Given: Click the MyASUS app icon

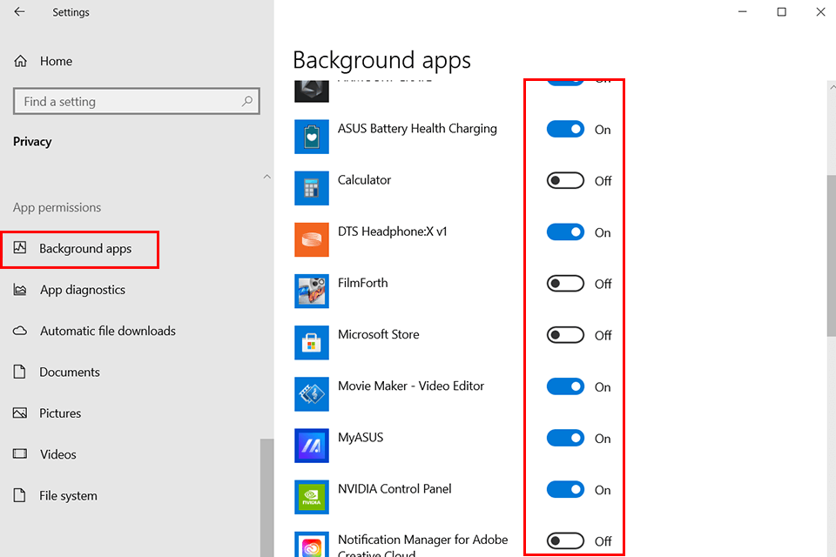Looking at the screenshot, I should [x=312, y=446].
